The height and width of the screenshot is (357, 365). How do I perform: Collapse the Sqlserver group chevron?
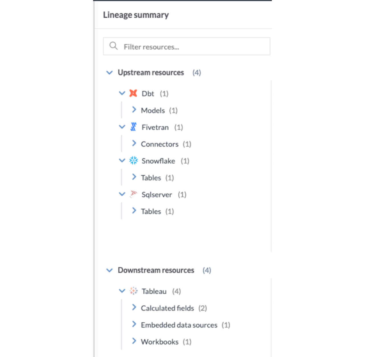122,194
